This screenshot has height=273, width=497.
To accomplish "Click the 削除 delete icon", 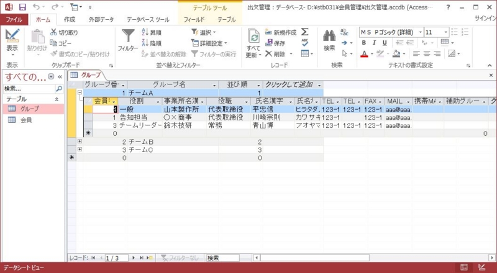I will pyautogui.click(x=269, y=54).
